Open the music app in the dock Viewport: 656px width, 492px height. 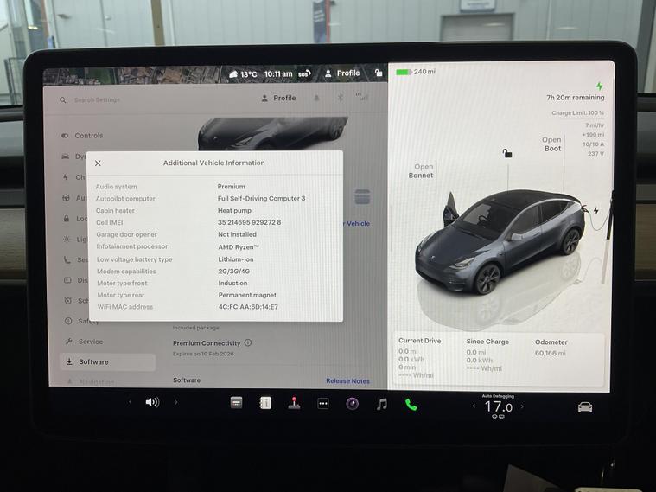382,404
